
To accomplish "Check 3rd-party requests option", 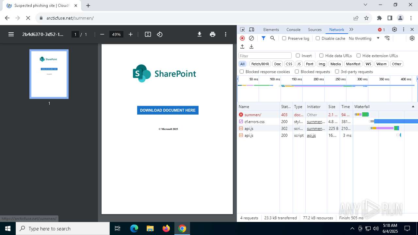I will point(337,71).
